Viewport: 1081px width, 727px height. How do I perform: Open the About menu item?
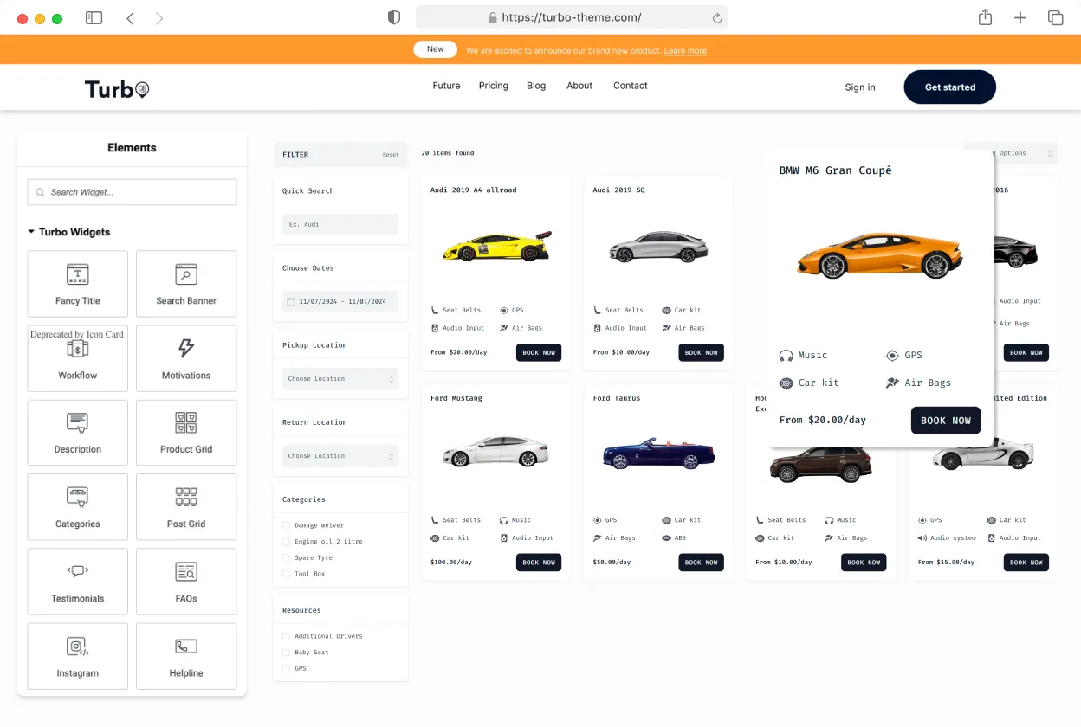click(x=579, y=86)
